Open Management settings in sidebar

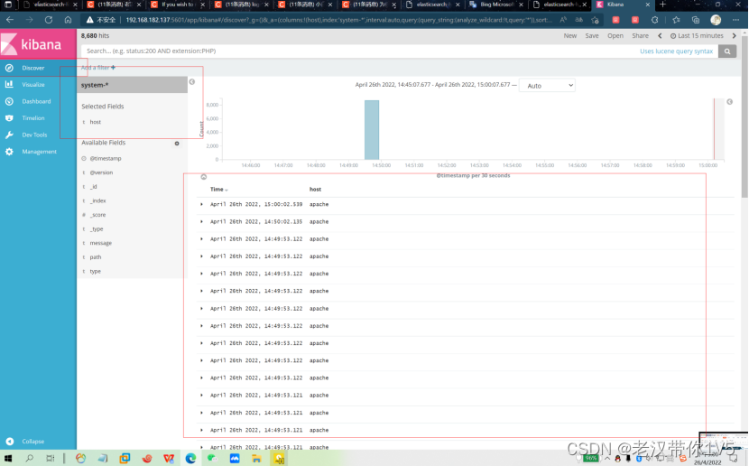39,152
